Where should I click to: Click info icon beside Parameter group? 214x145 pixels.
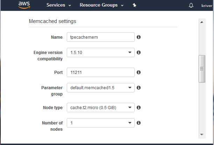pyautogui.click(x=138, y=87)
